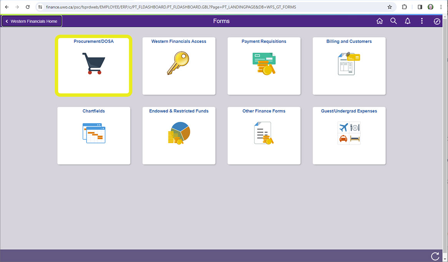Click the refresh arrow in the footer bar
Viewport: 448px width, 262px height.
click(435, 256)
